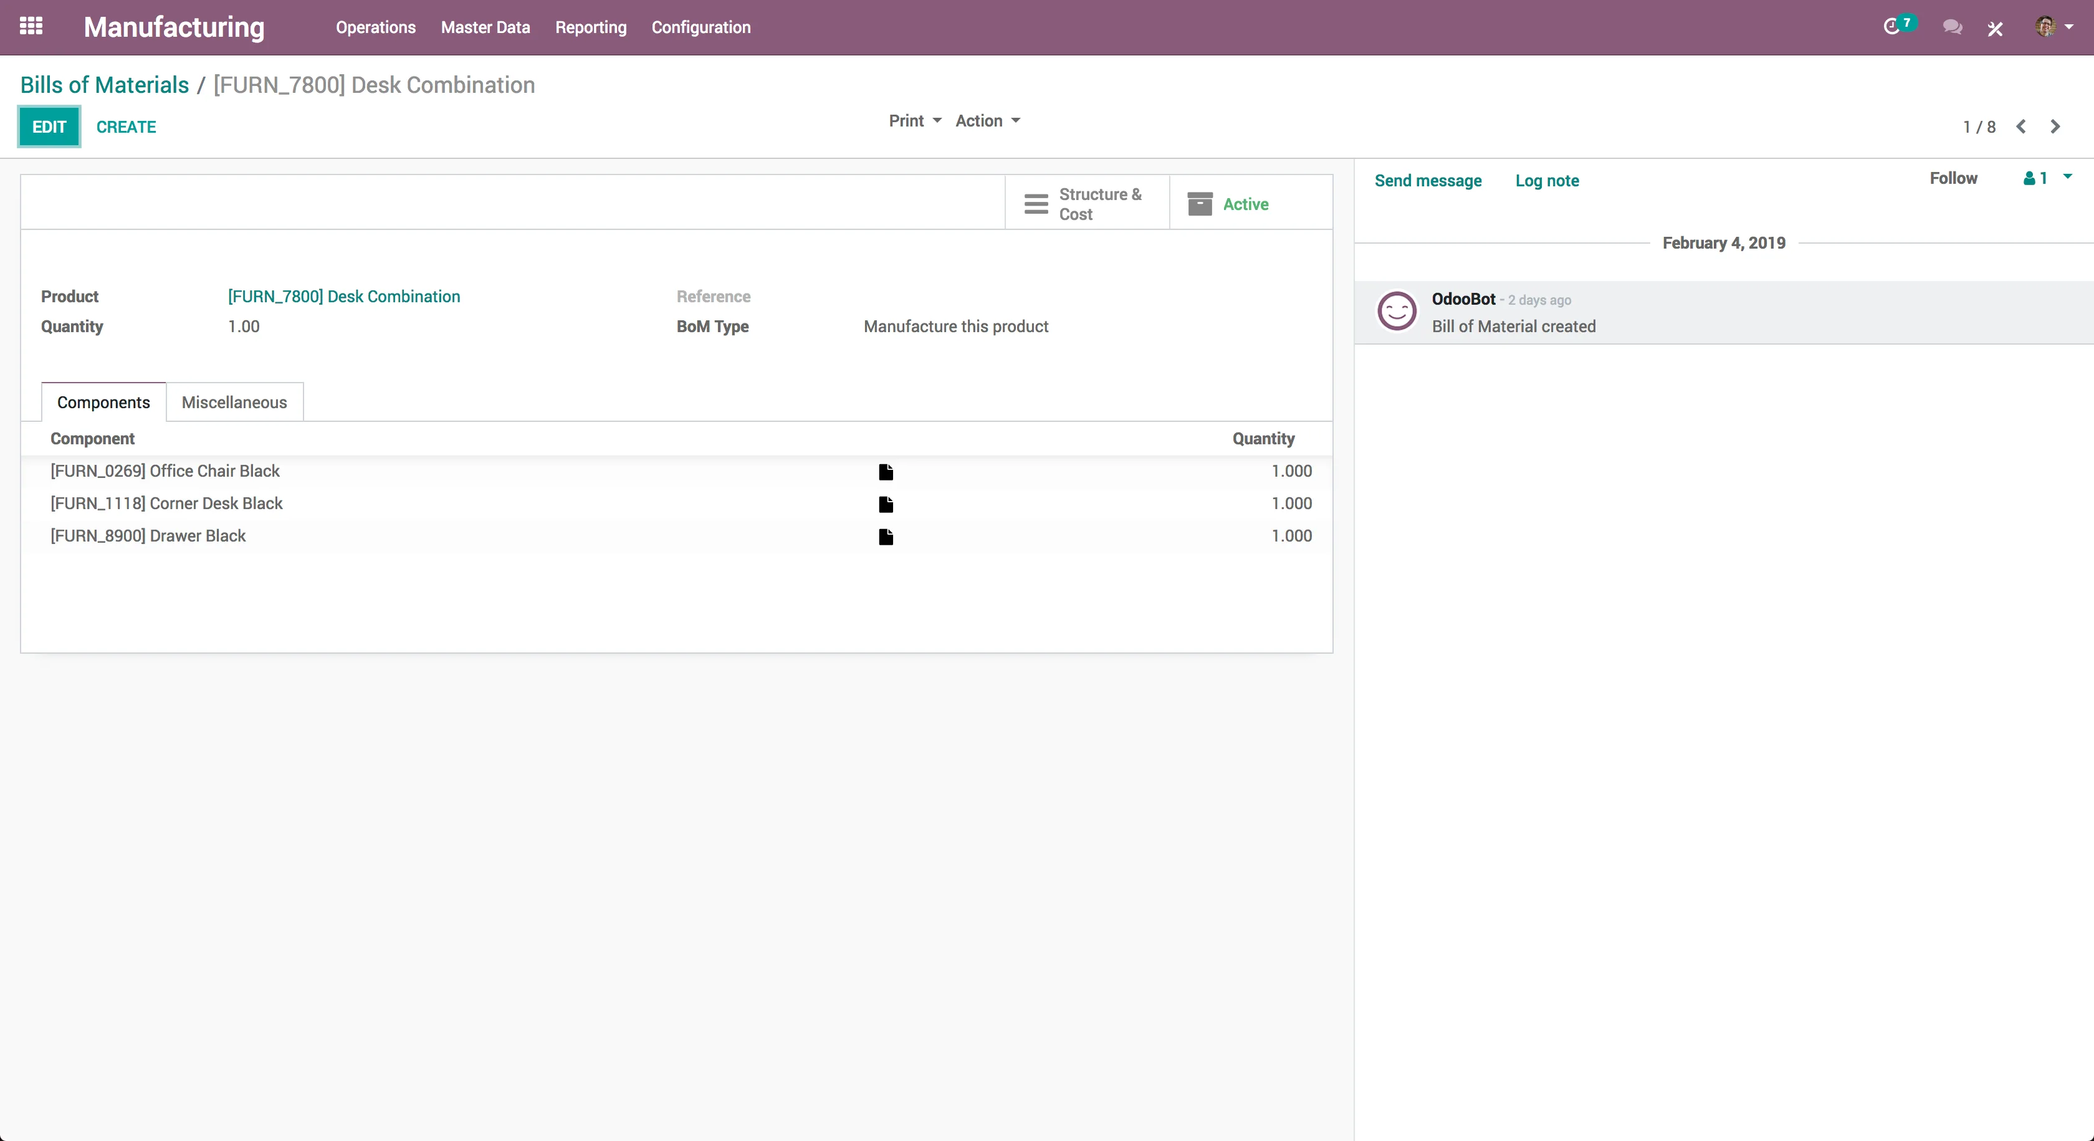Open the Configuration menu

(x=700, y=27)
